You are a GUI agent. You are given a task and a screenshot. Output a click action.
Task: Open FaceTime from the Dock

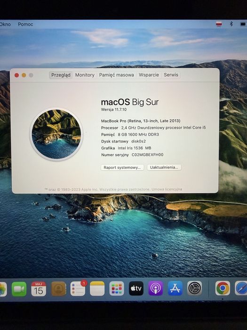(x=19, y=289)
